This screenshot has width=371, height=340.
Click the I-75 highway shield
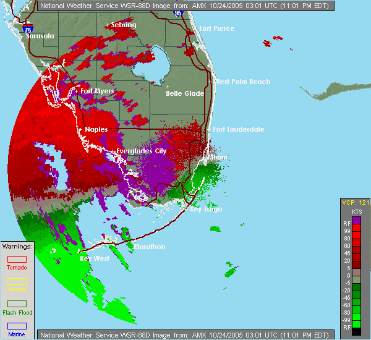coord(27,28)
